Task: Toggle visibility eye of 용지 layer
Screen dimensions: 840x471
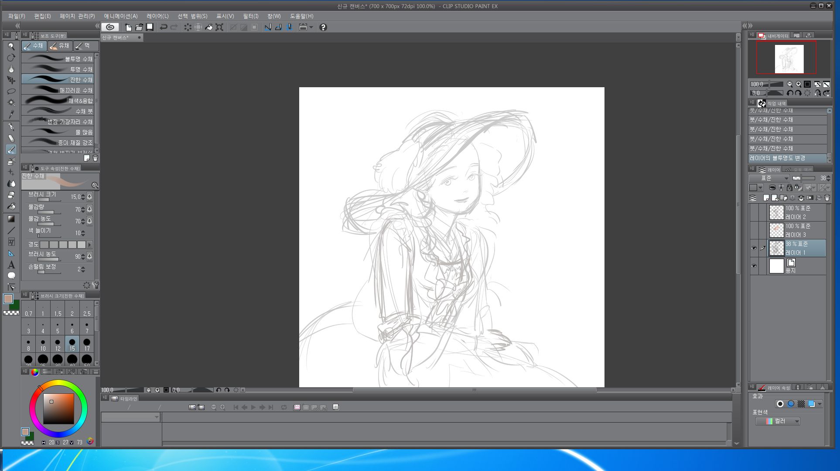Action: [x=754, y=266]
